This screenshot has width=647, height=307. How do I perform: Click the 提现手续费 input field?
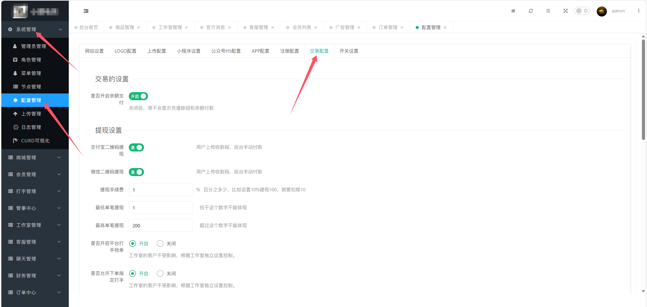160,190
